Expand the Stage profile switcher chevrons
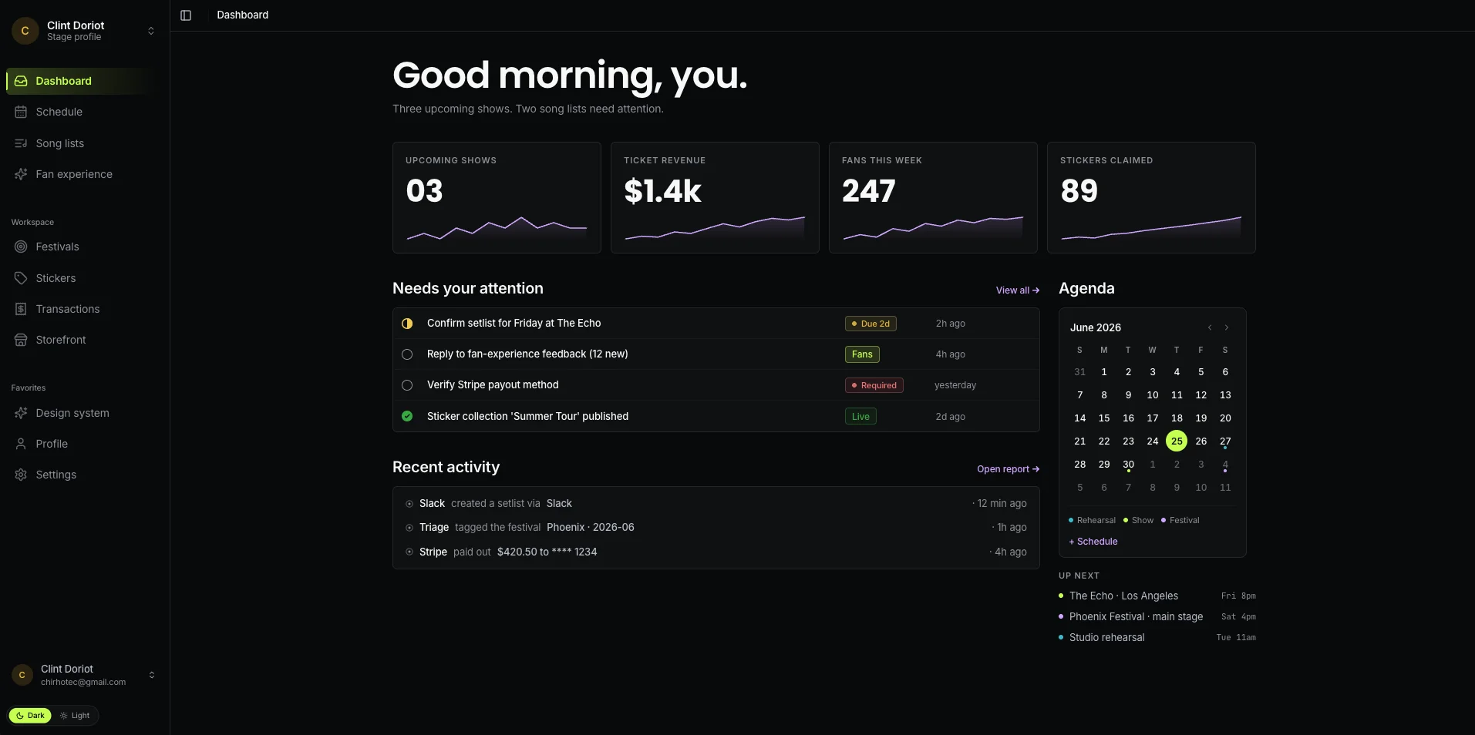This screenshot has height=735, width=1475. (151, 31)
